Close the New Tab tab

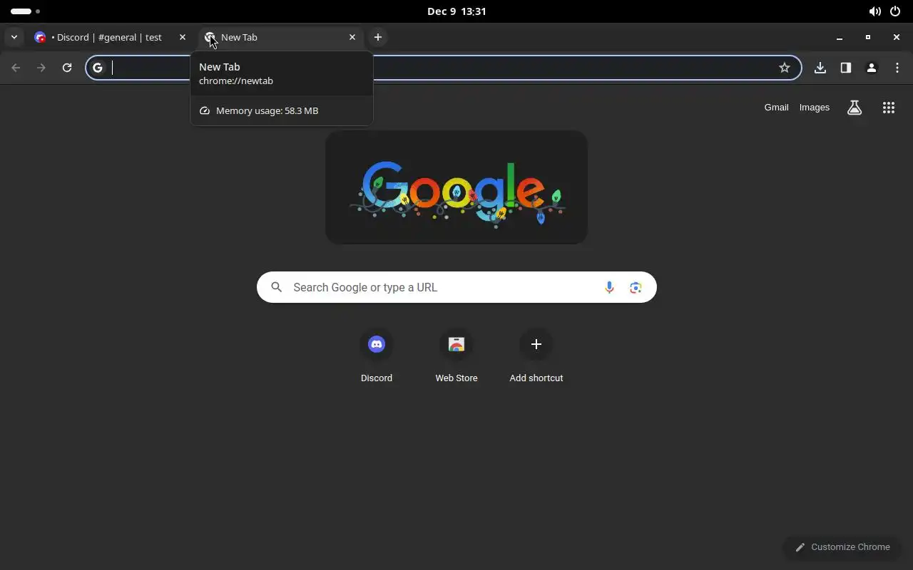tap(352, 37)
